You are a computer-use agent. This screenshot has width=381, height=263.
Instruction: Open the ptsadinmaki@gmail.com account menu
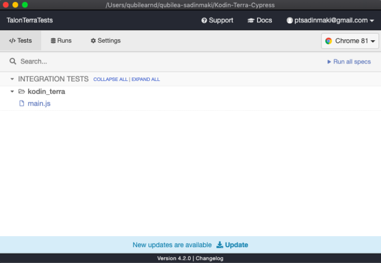[x=330, y=20]
